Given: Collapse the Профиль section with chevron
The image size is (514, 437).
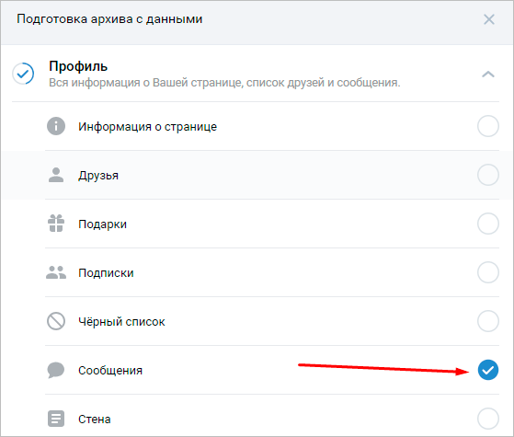Looking at the screenshot, I should click(488, 75).
